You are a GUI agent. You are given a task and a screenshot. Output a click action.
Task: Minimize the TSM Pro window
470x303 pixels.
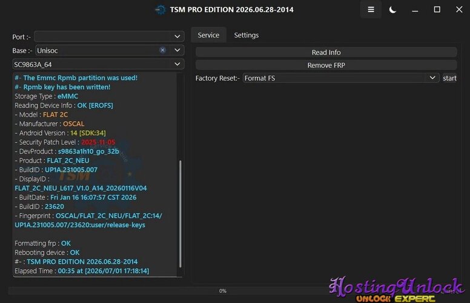(415, 10)
